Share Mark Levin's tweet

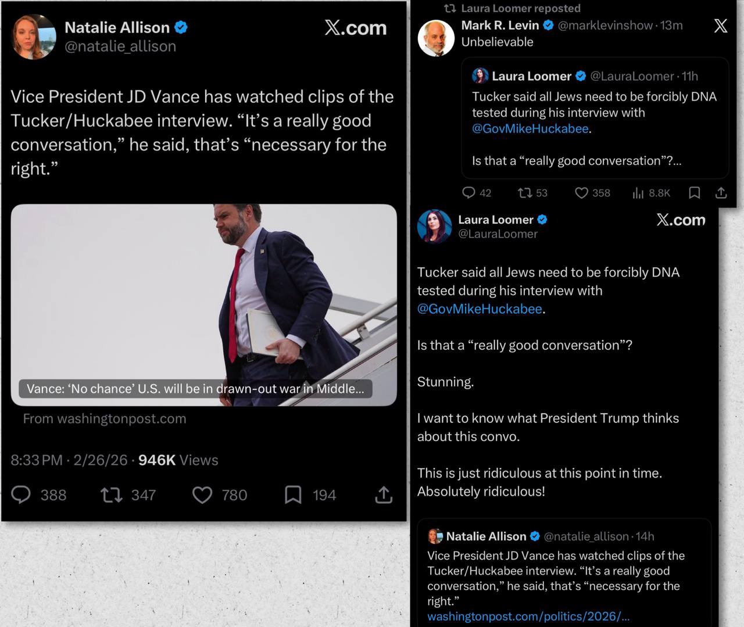[721, 192]
